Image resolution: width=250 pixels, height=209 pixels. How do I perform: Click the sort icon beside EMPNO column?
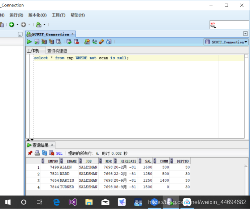tap(43, 161)
